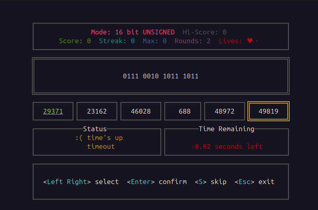Click the Rounds: 2 indicator
This screenshot has height=210, width=318.
tap(192, 41)
